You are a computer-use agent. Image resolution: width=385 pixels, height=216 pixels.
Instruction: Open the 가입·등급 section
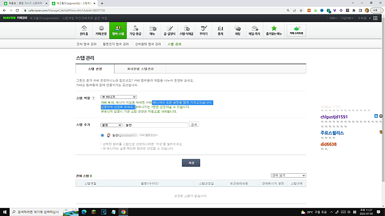coord(135,31)
